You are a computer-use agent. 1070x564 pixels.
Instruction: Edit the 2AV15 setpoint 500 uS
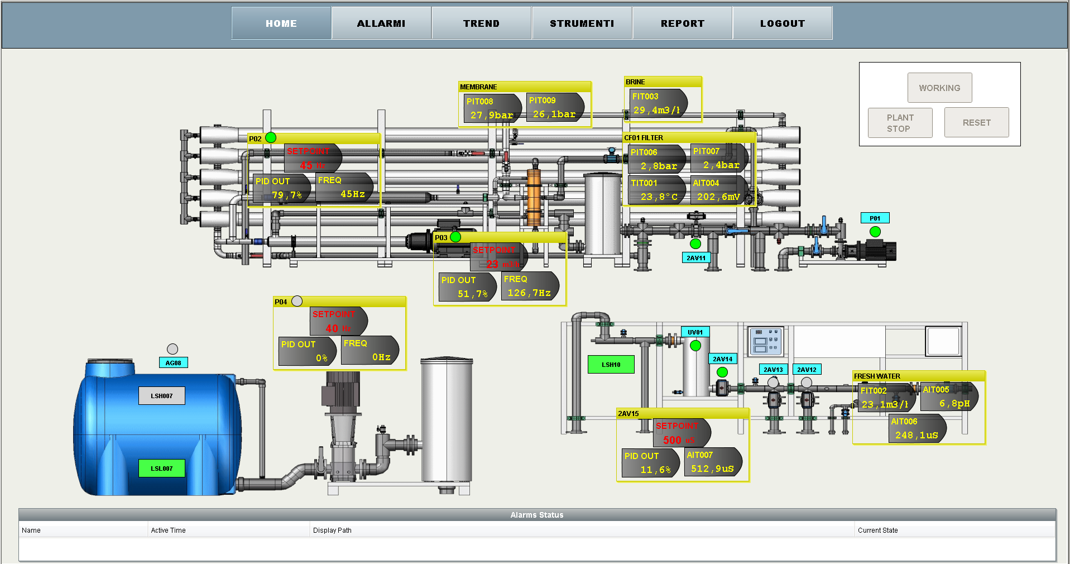(682, 433)
